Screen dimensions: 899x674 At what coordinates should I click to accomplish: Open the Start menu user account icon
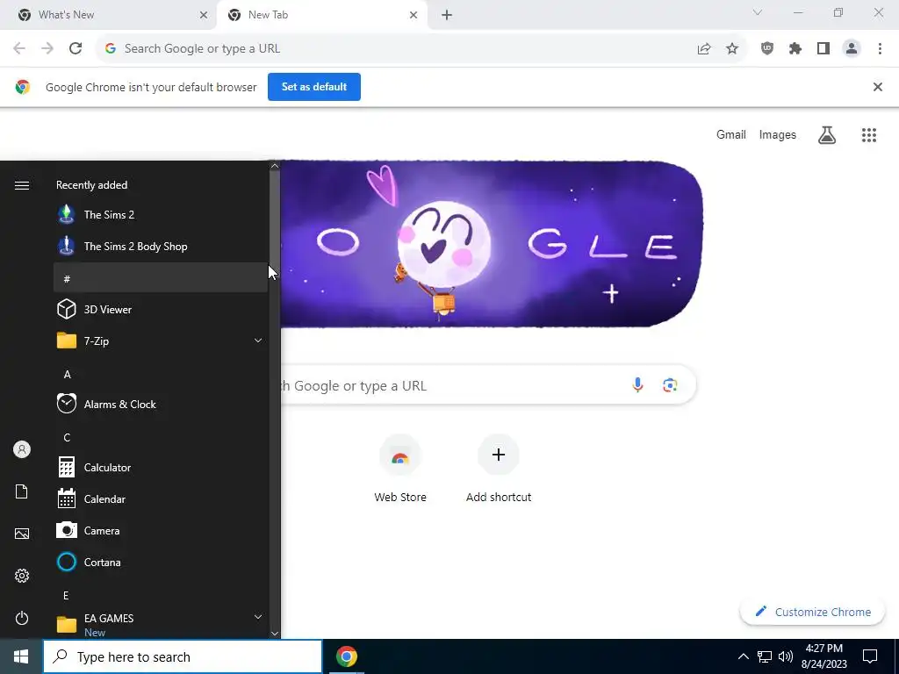(x=22, y=449)
